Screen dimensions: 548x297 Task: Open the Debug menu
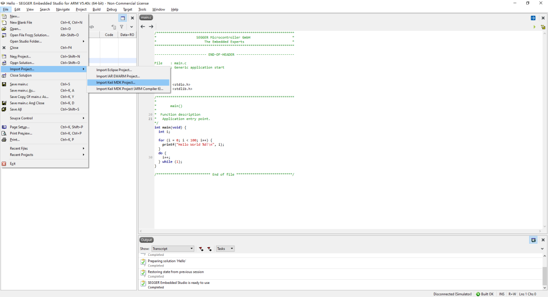(112, 10)
